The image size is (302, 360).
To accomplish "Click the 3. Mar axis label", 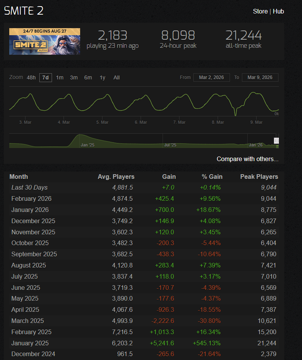I will tap(25, 122).
